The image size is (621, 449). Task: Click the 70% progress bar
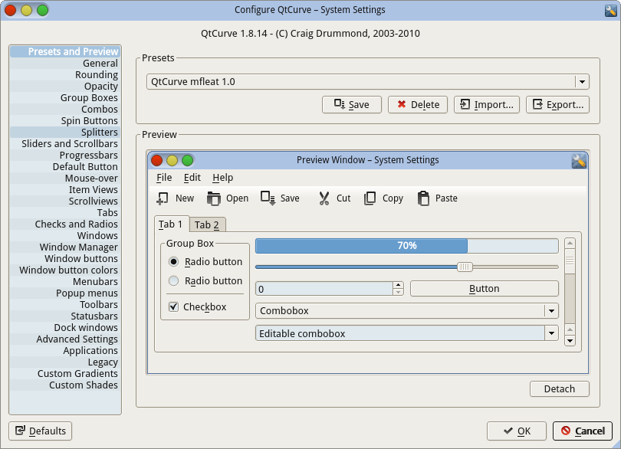pyautogui.click(x=407, y=246)
